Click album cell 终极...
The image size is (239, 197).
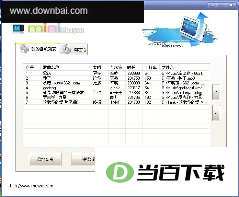click(x=99, y=102)
